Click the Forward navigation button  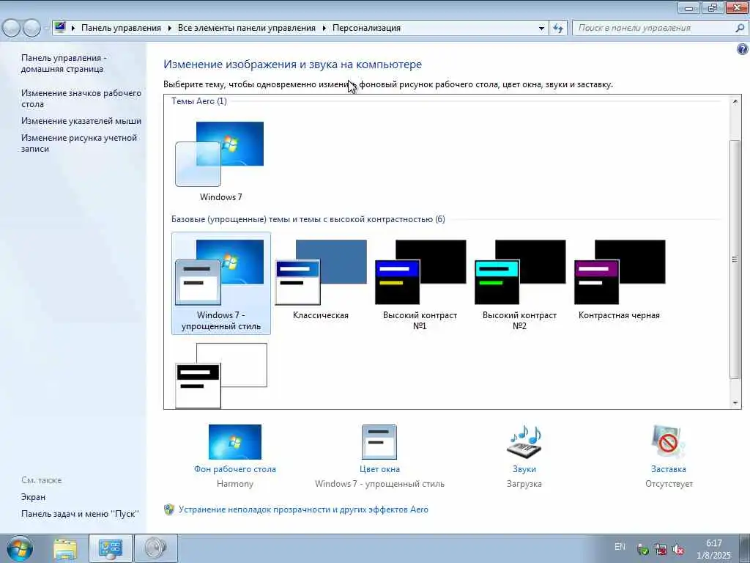click(x=31, y=28)
